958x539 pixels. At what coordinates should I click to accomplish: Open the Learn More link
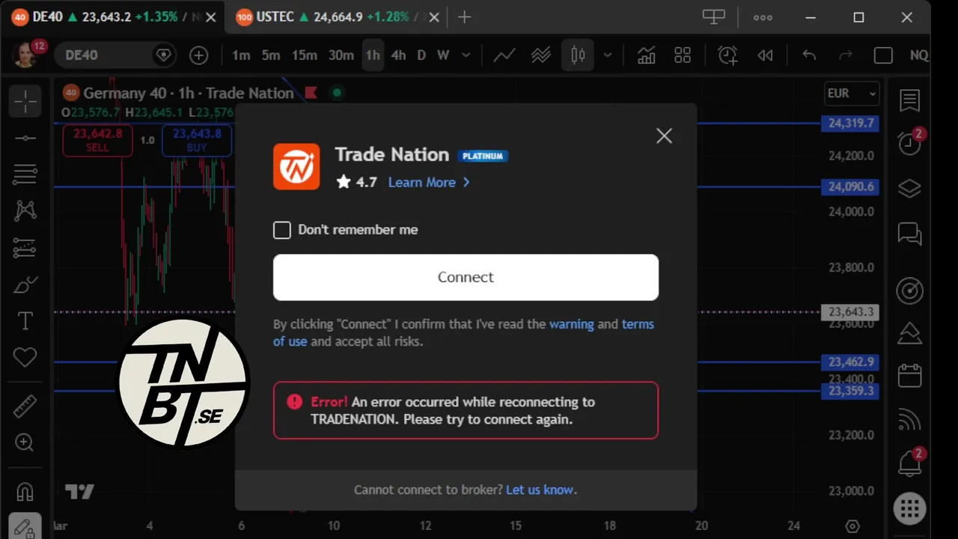coord(429,182)
